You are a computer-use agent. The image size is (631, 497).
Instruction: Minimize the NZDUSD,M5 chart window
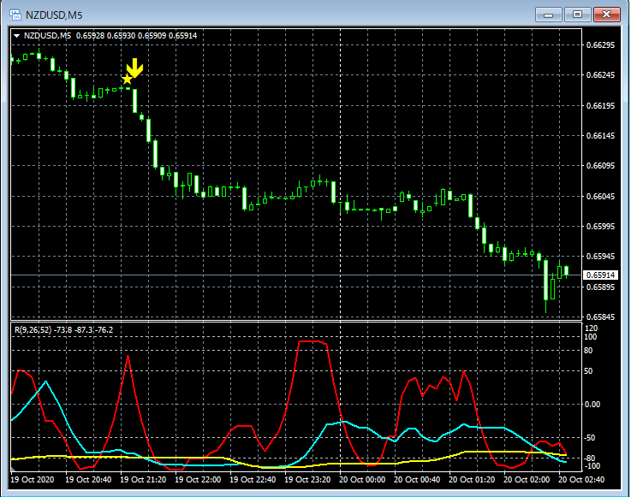point(548,14)
